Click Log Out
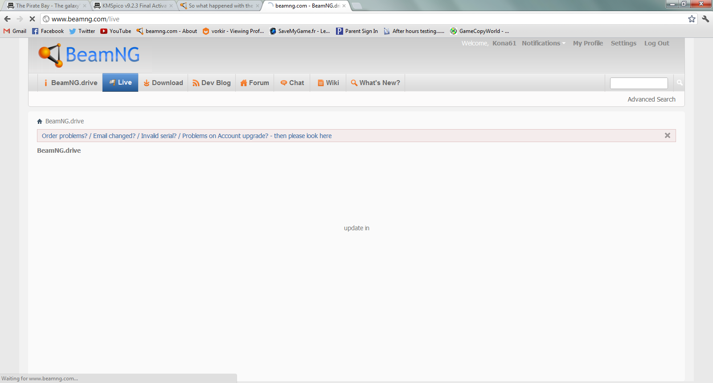 click(x=656, y=43)
